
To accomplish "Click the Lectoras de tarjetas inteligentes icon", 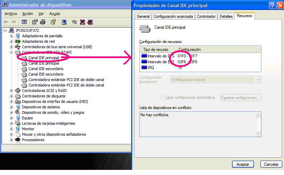I will [18, 123].
